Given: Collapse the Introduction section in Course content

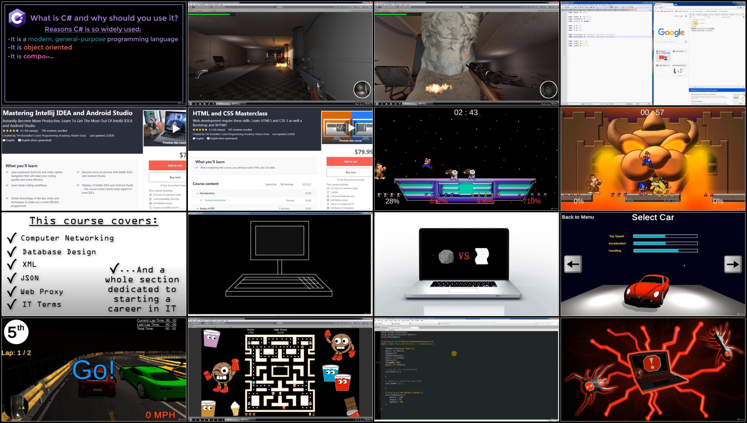Looking at the screenshot, I should coord(197,193).
